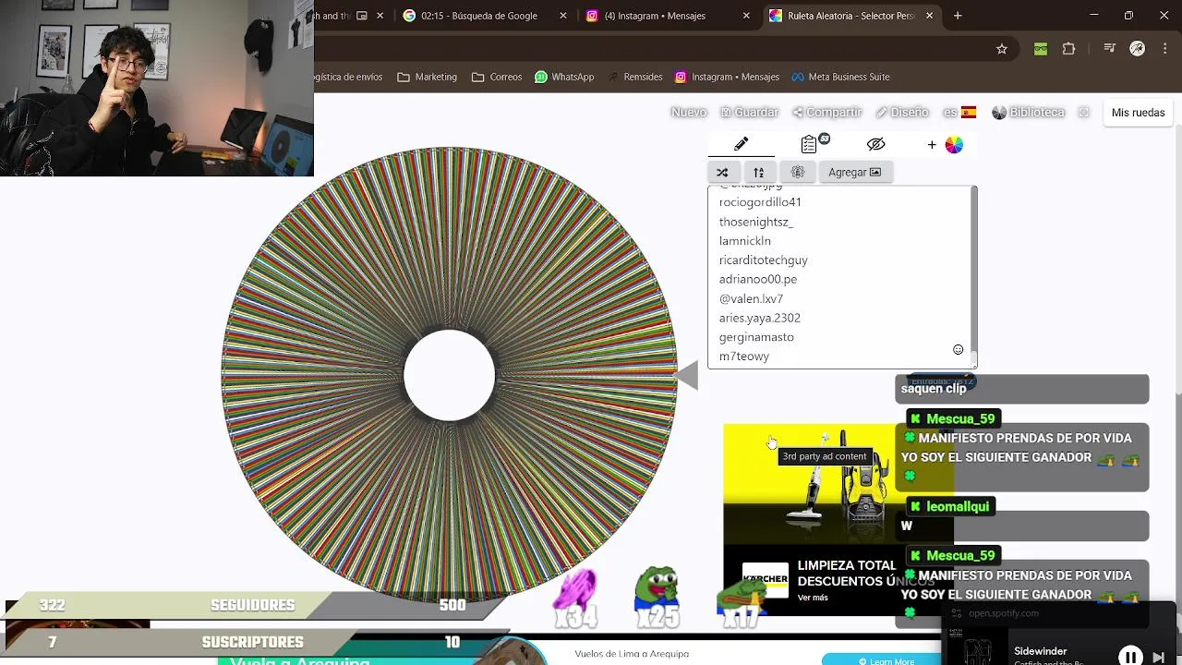Click Learn More ad button

pos(886,660)
